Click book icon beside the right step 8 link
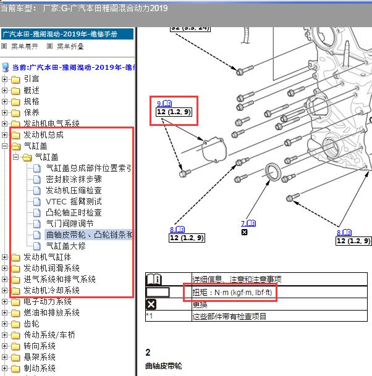 (347, 232)
